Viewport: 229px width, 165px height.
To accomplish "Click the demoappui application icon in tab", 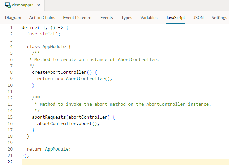I will (8, 5).
